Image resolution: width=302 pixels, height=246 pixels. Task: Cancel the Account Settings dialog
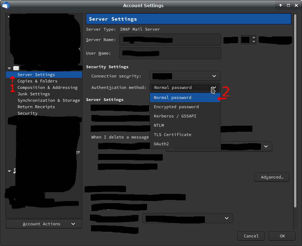251,236
